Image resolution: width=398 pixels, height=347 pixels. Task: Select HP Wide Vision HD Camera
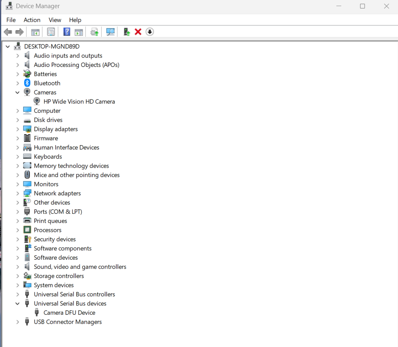tap(79, 102)
